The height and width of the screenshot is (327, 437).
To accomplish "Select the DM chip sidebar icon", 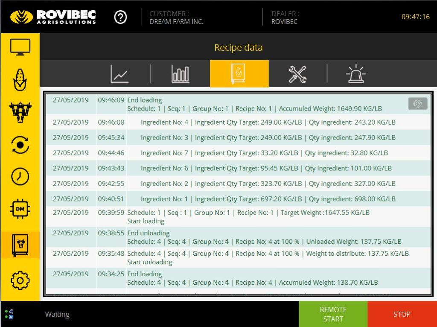I will 20,209.
